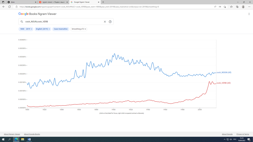The height and width of the screenshot is (142, 253).
Task: Open the Windows Start menu
Action: [x=3, y=139]
